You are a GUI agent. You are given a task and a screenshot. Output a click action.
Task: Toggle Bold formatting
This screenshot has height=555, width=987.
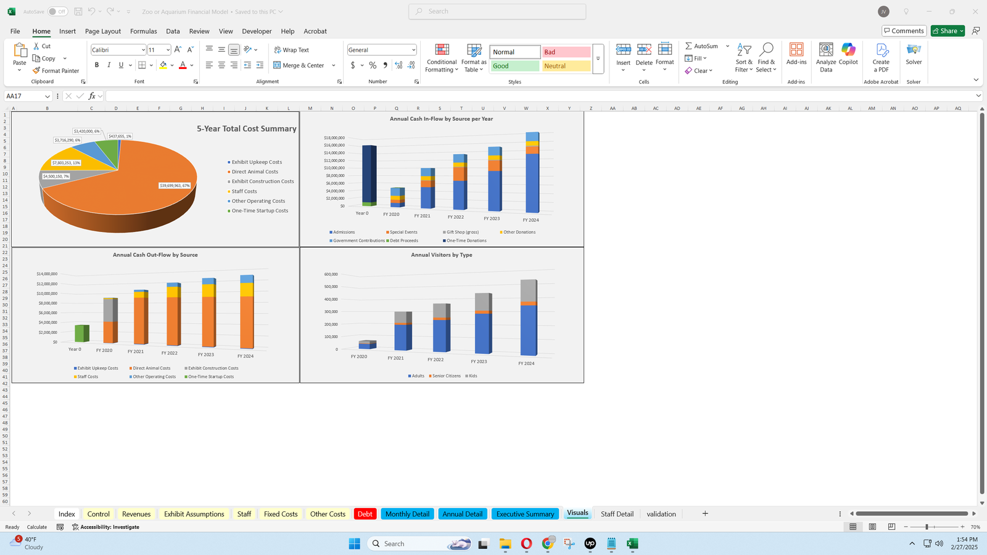click(x=97, y=65)
